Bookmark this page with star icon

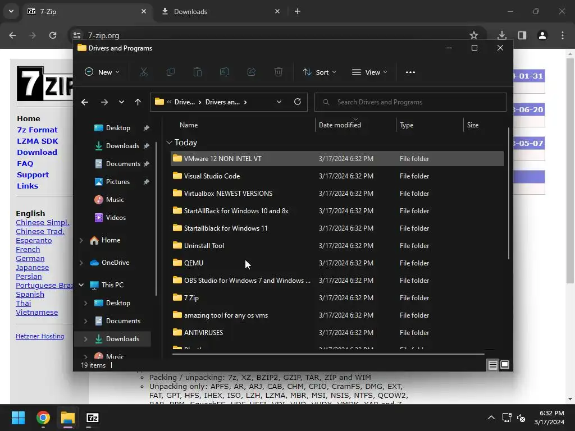tap(474, 35)
